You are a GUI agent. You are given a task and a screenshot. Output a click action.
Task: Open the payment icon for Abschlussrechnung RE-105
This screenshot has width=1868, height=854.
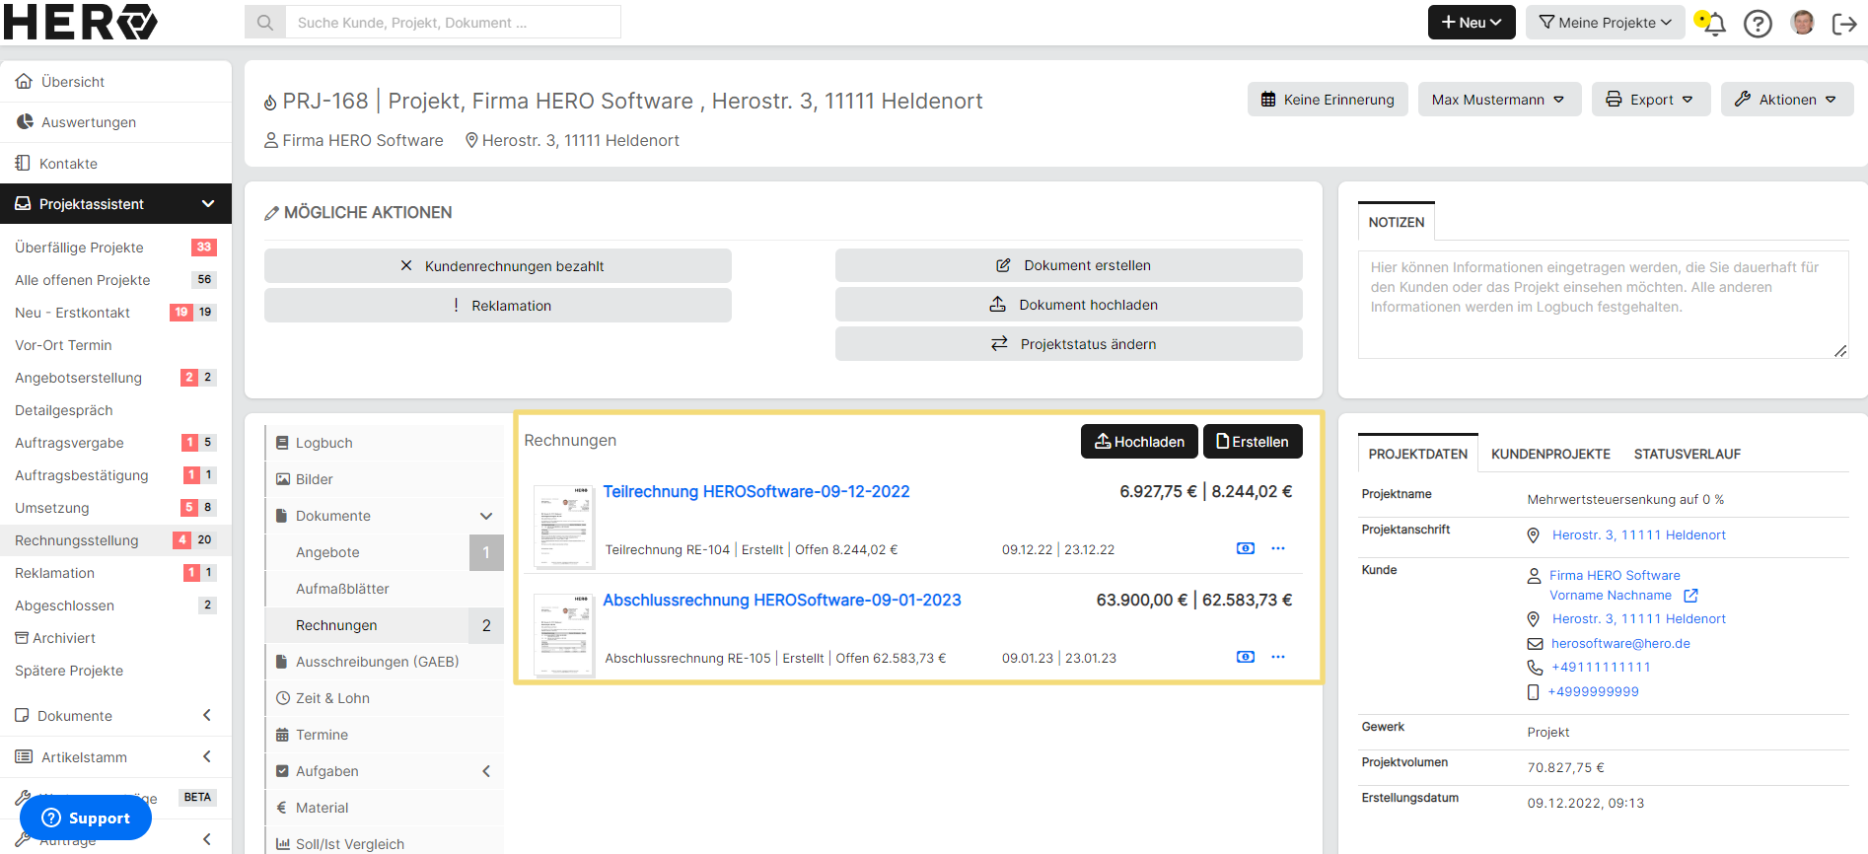1246,657
